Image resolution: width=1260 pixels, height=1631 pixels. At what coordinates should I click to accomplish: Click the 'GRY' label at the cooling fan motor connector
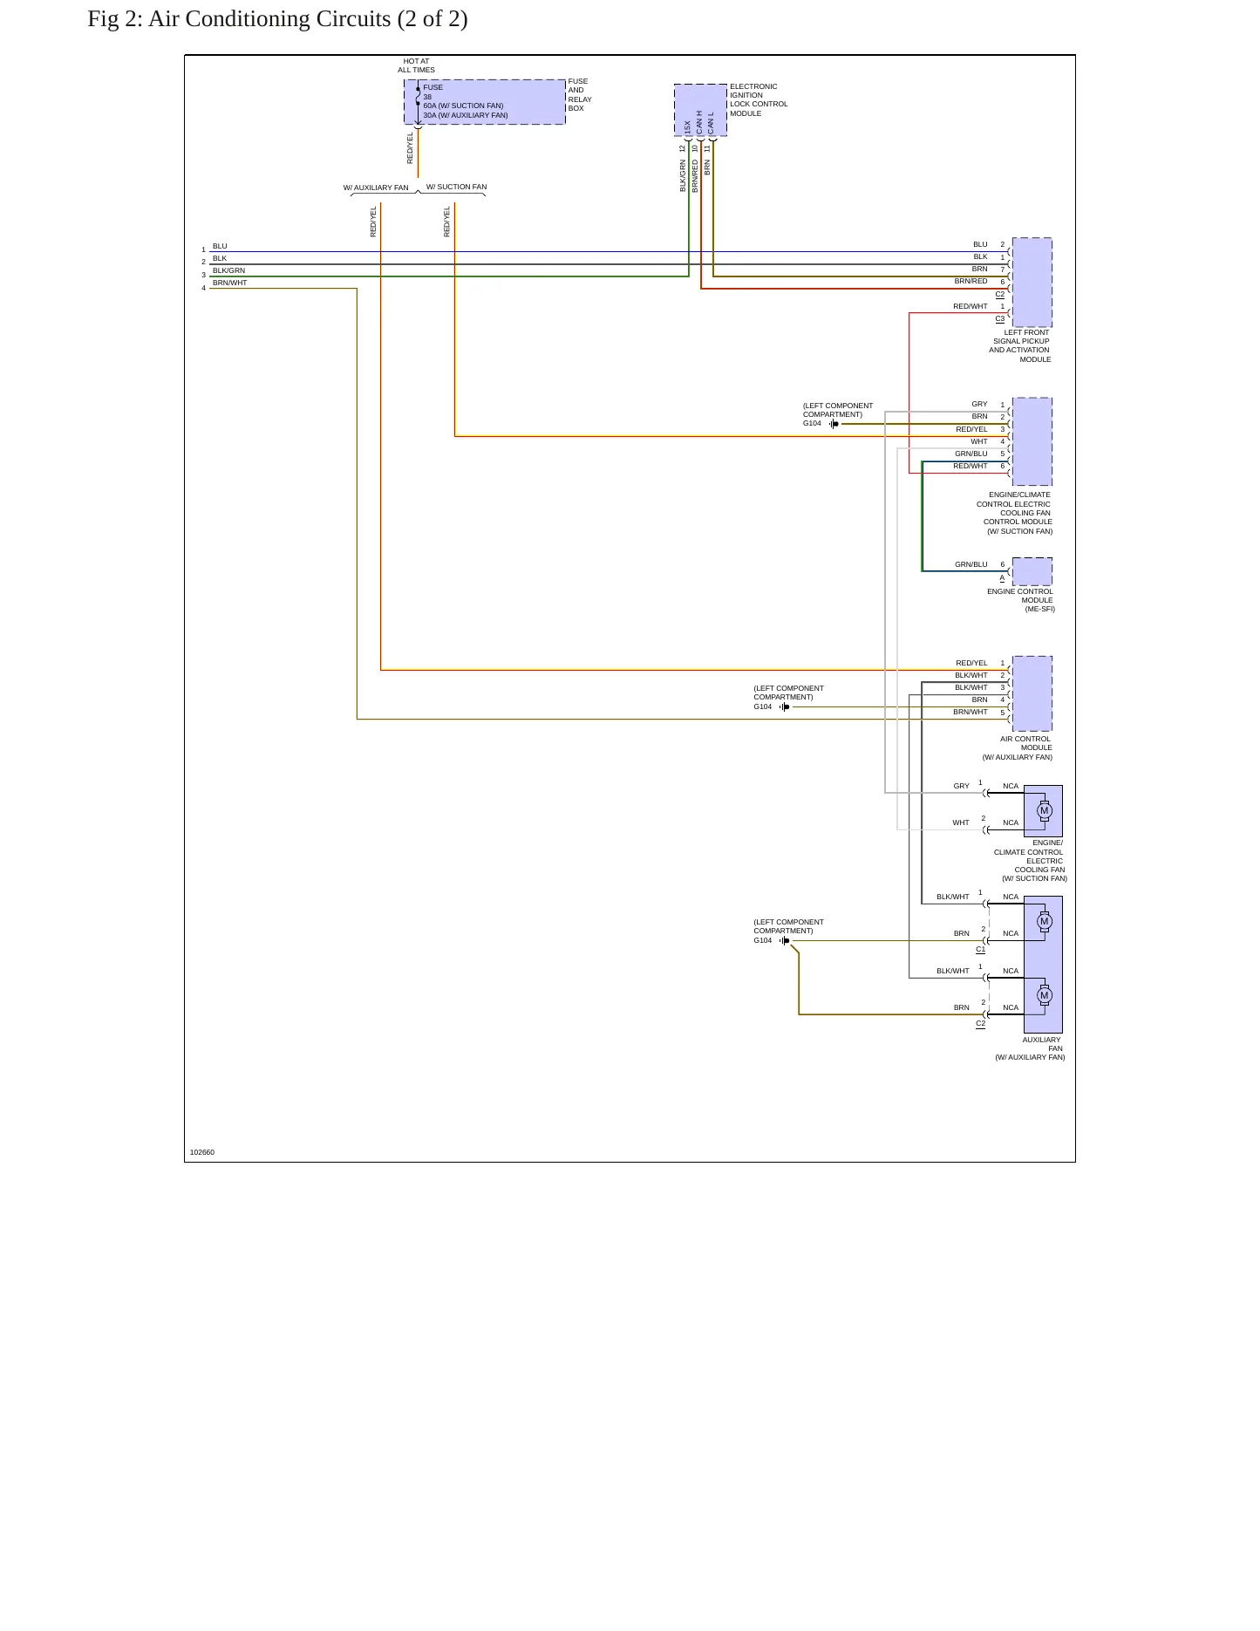pyautogui.click(x=961, y=786)
